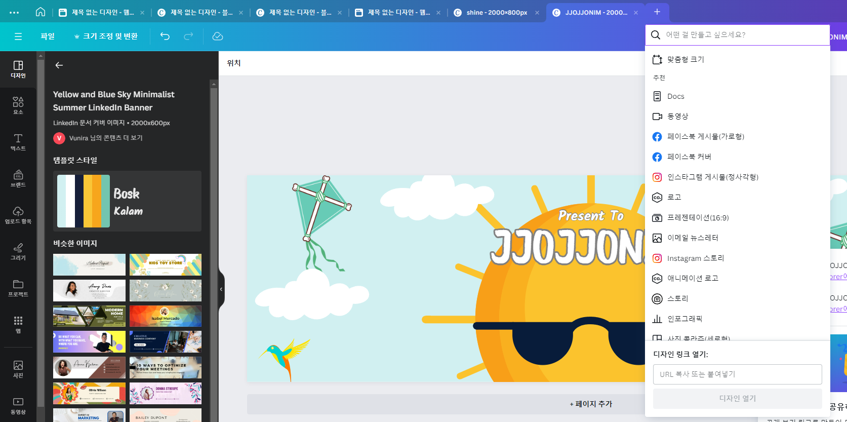Select 이메일 뉴스레터 option
The height and width of the screenshot is (422, 847).
pos(738,238)
